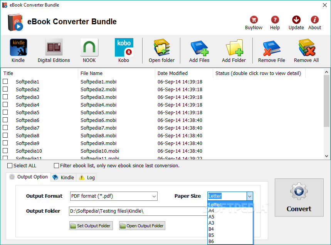Check the Softpedia6 row checkbox
The image size is (331, 245).
click(x=5, y=120)
